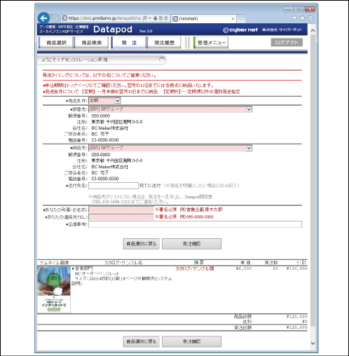Open the 納品先 (001) SPグループ dropdown
The height and width of the screenshot is (356, 349).
pos(170,148)
